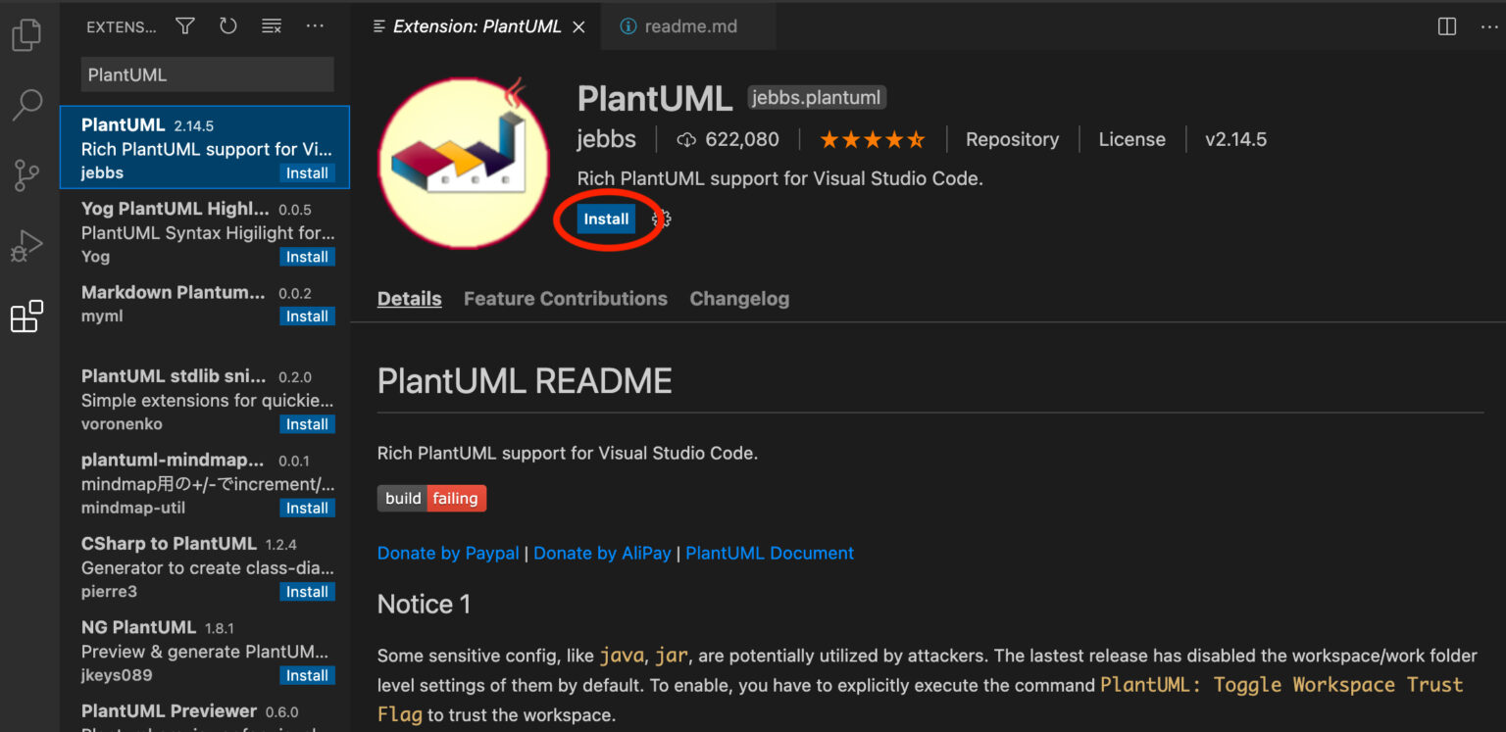The width and height of the screenshot is (1506, 732).
Task: Open the PlantUML Repository link
Action: (x=1012, y=139)
